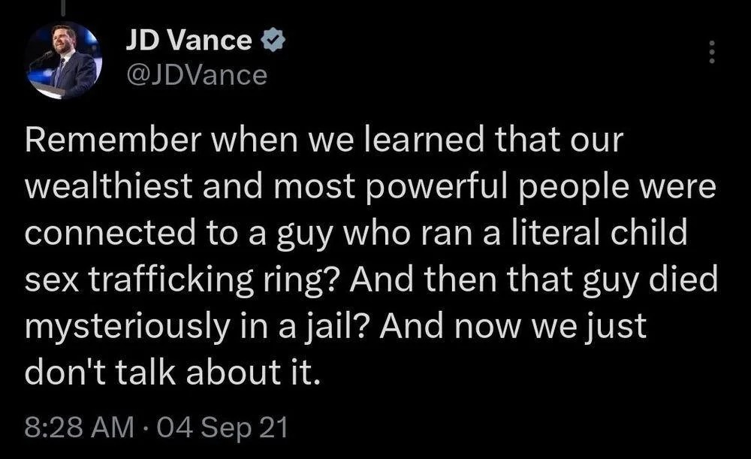Click the phrase And now we just
Screen dimensions: 751x459
point(513,326)
